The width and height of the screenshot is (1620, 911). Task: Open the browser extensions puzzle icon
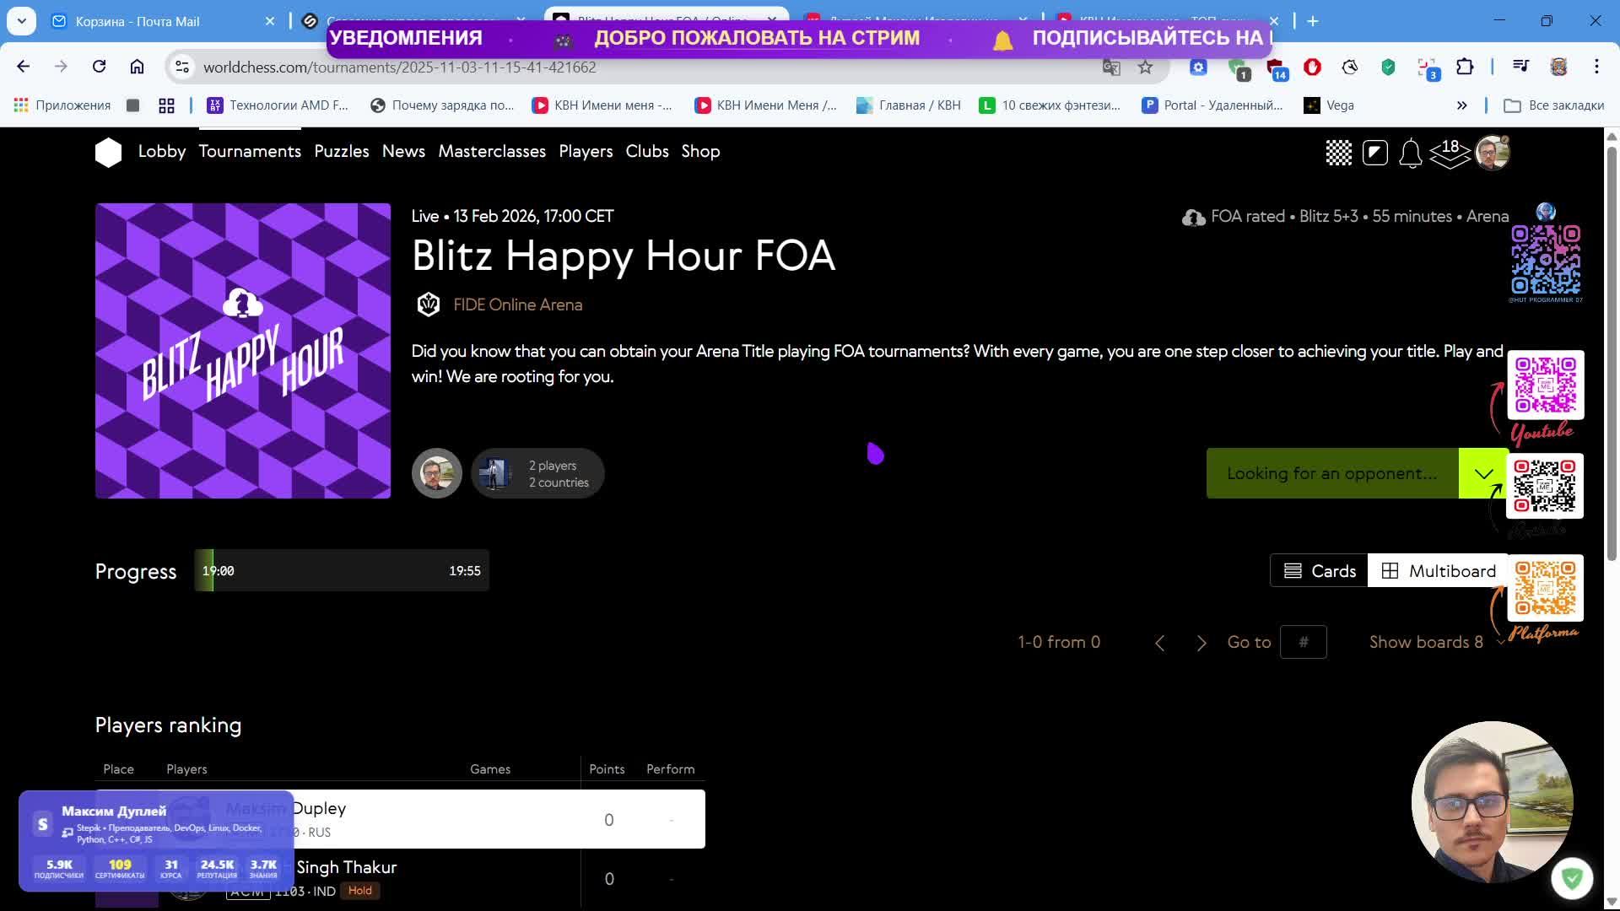point(1465,67)
